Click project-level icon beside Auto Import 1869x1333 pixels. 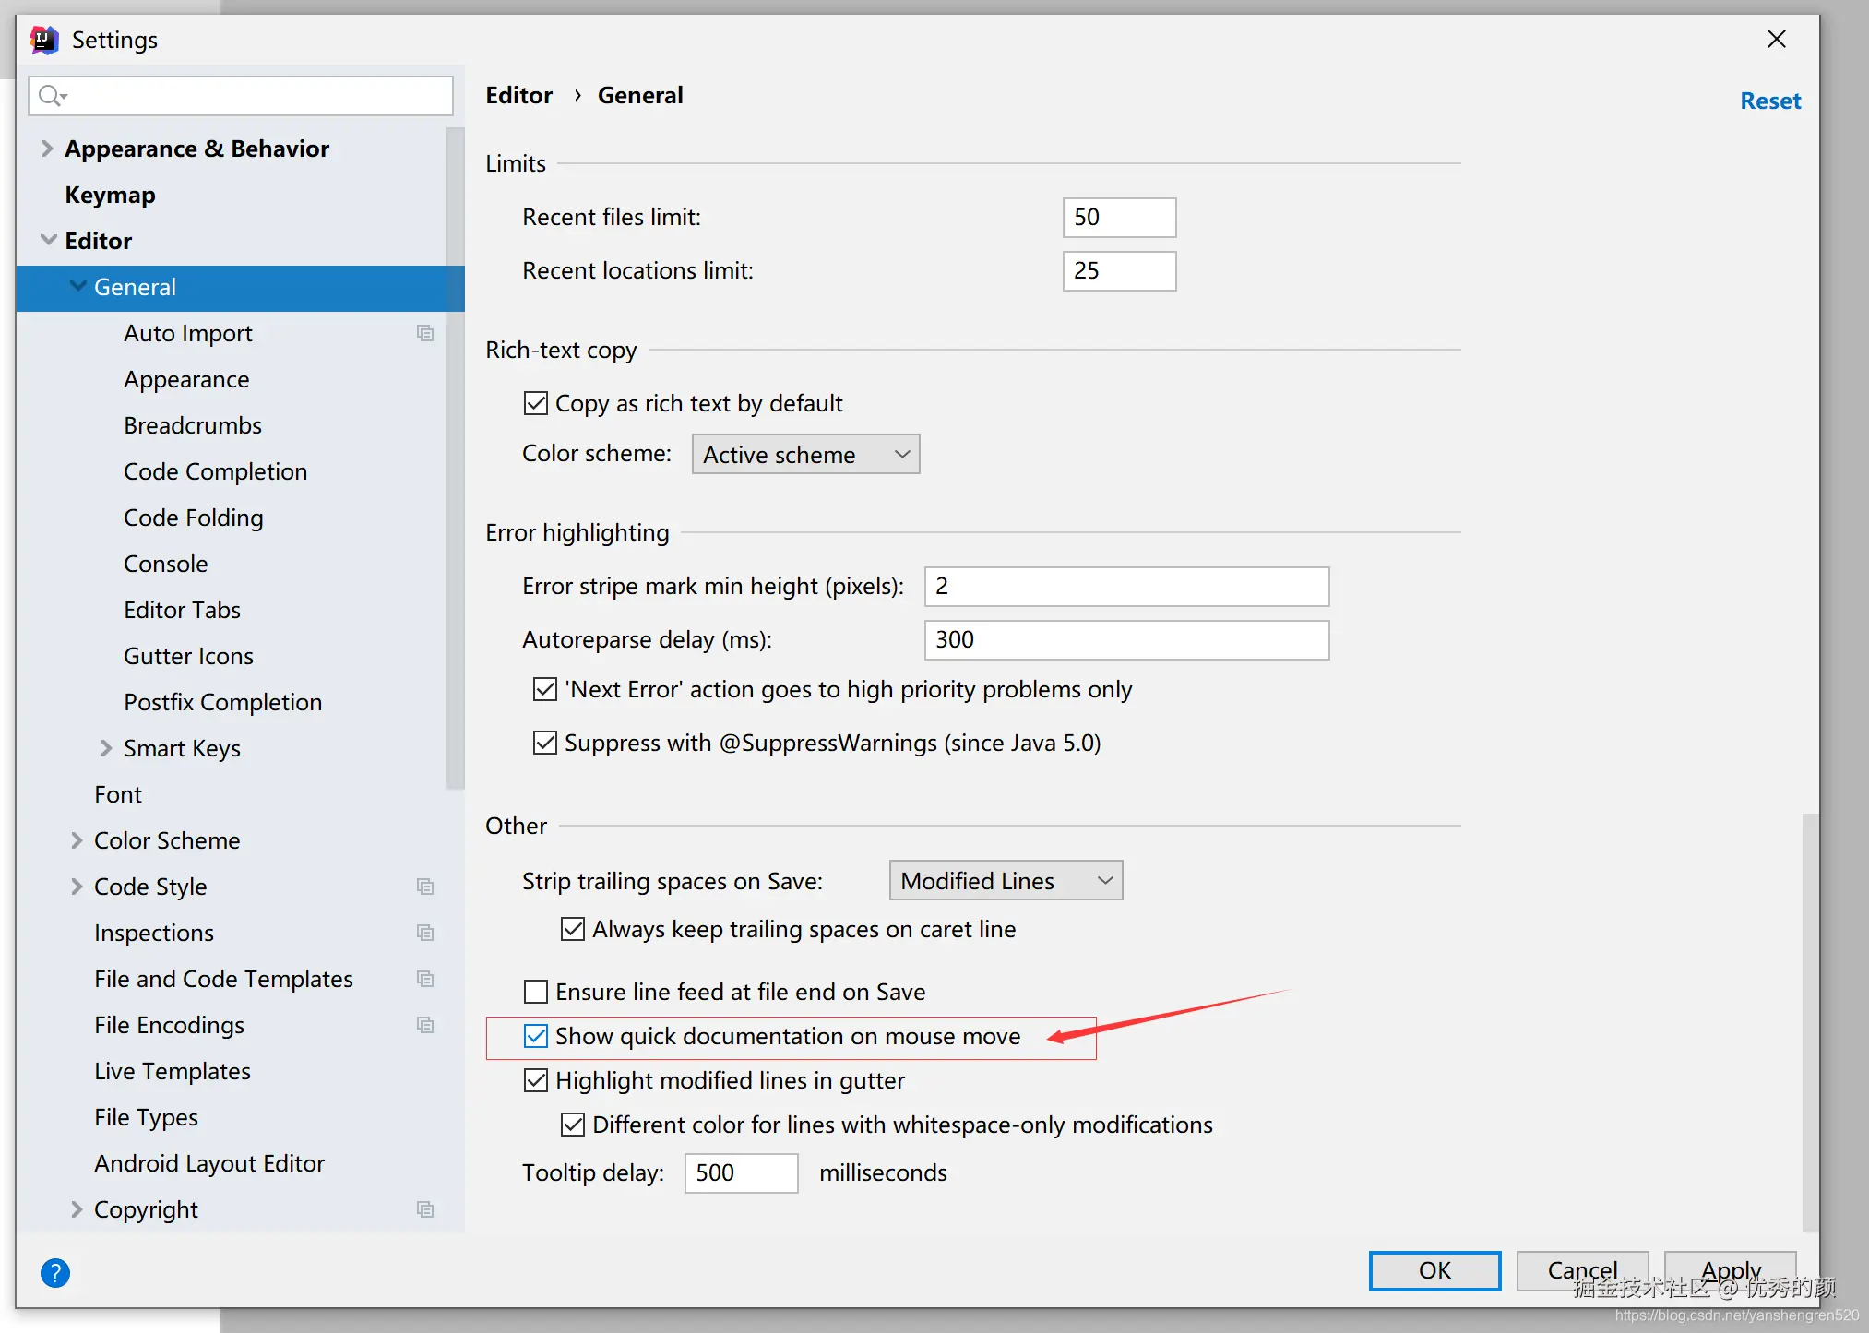[x=425, y=333]
